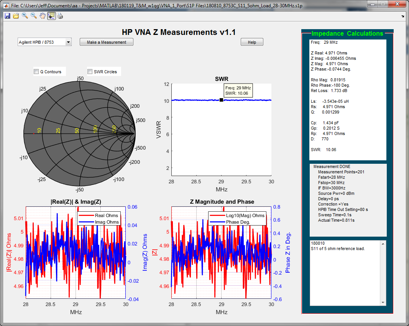The width and height of the screenshot is (409, 326).
Task: Open Help for the VNA app
Action: point(252,42)
